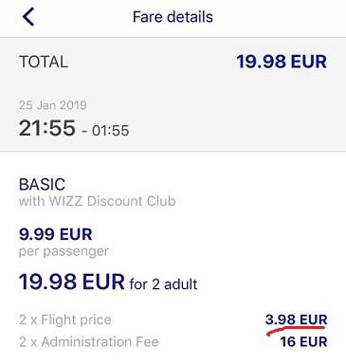Tap the back arrow icon

tap(28, 17)
